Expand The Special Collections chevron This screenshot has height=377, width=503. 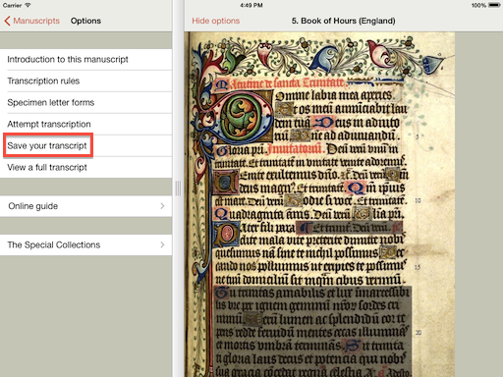[162, 244]
